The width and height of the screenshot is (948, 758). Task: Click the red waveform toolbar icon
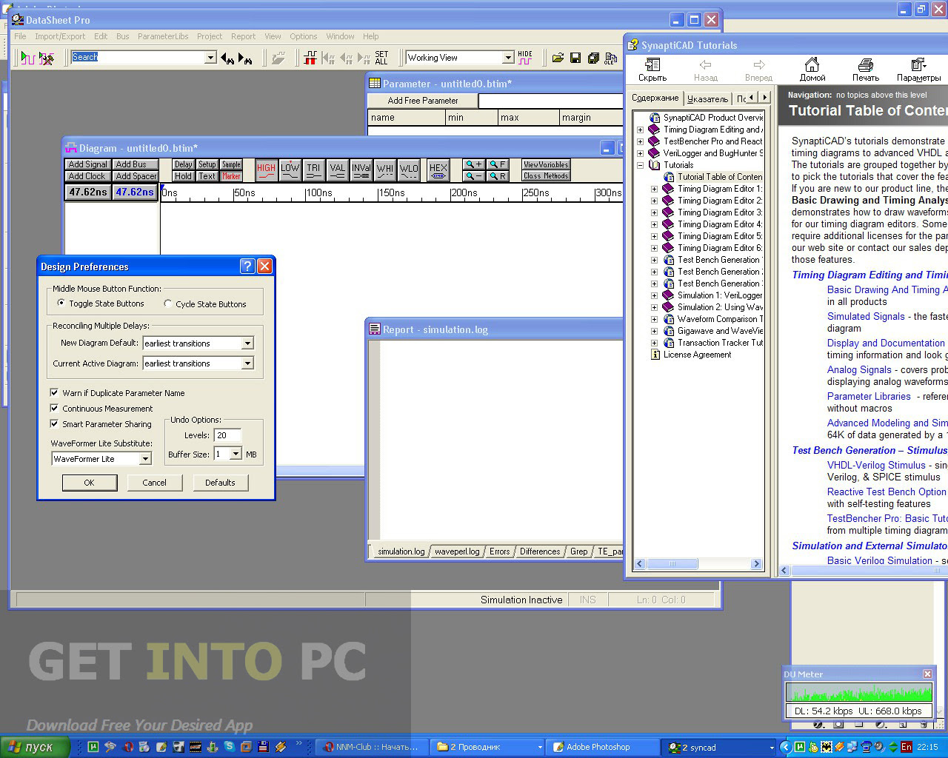(x=310, y=58)
